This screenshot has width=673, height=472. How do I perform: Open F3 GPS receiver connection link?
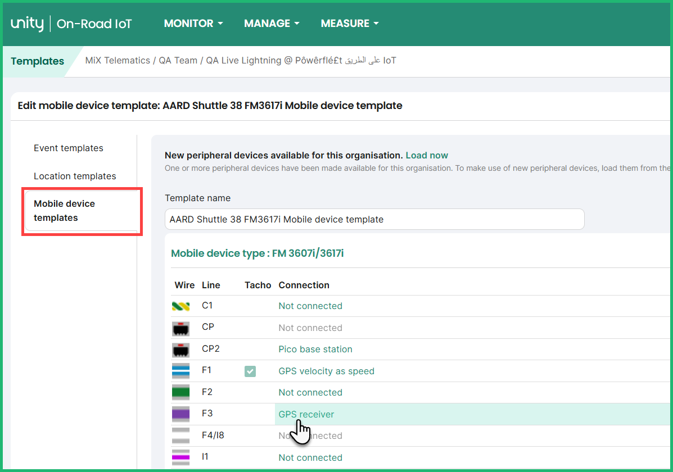(306, 415)
